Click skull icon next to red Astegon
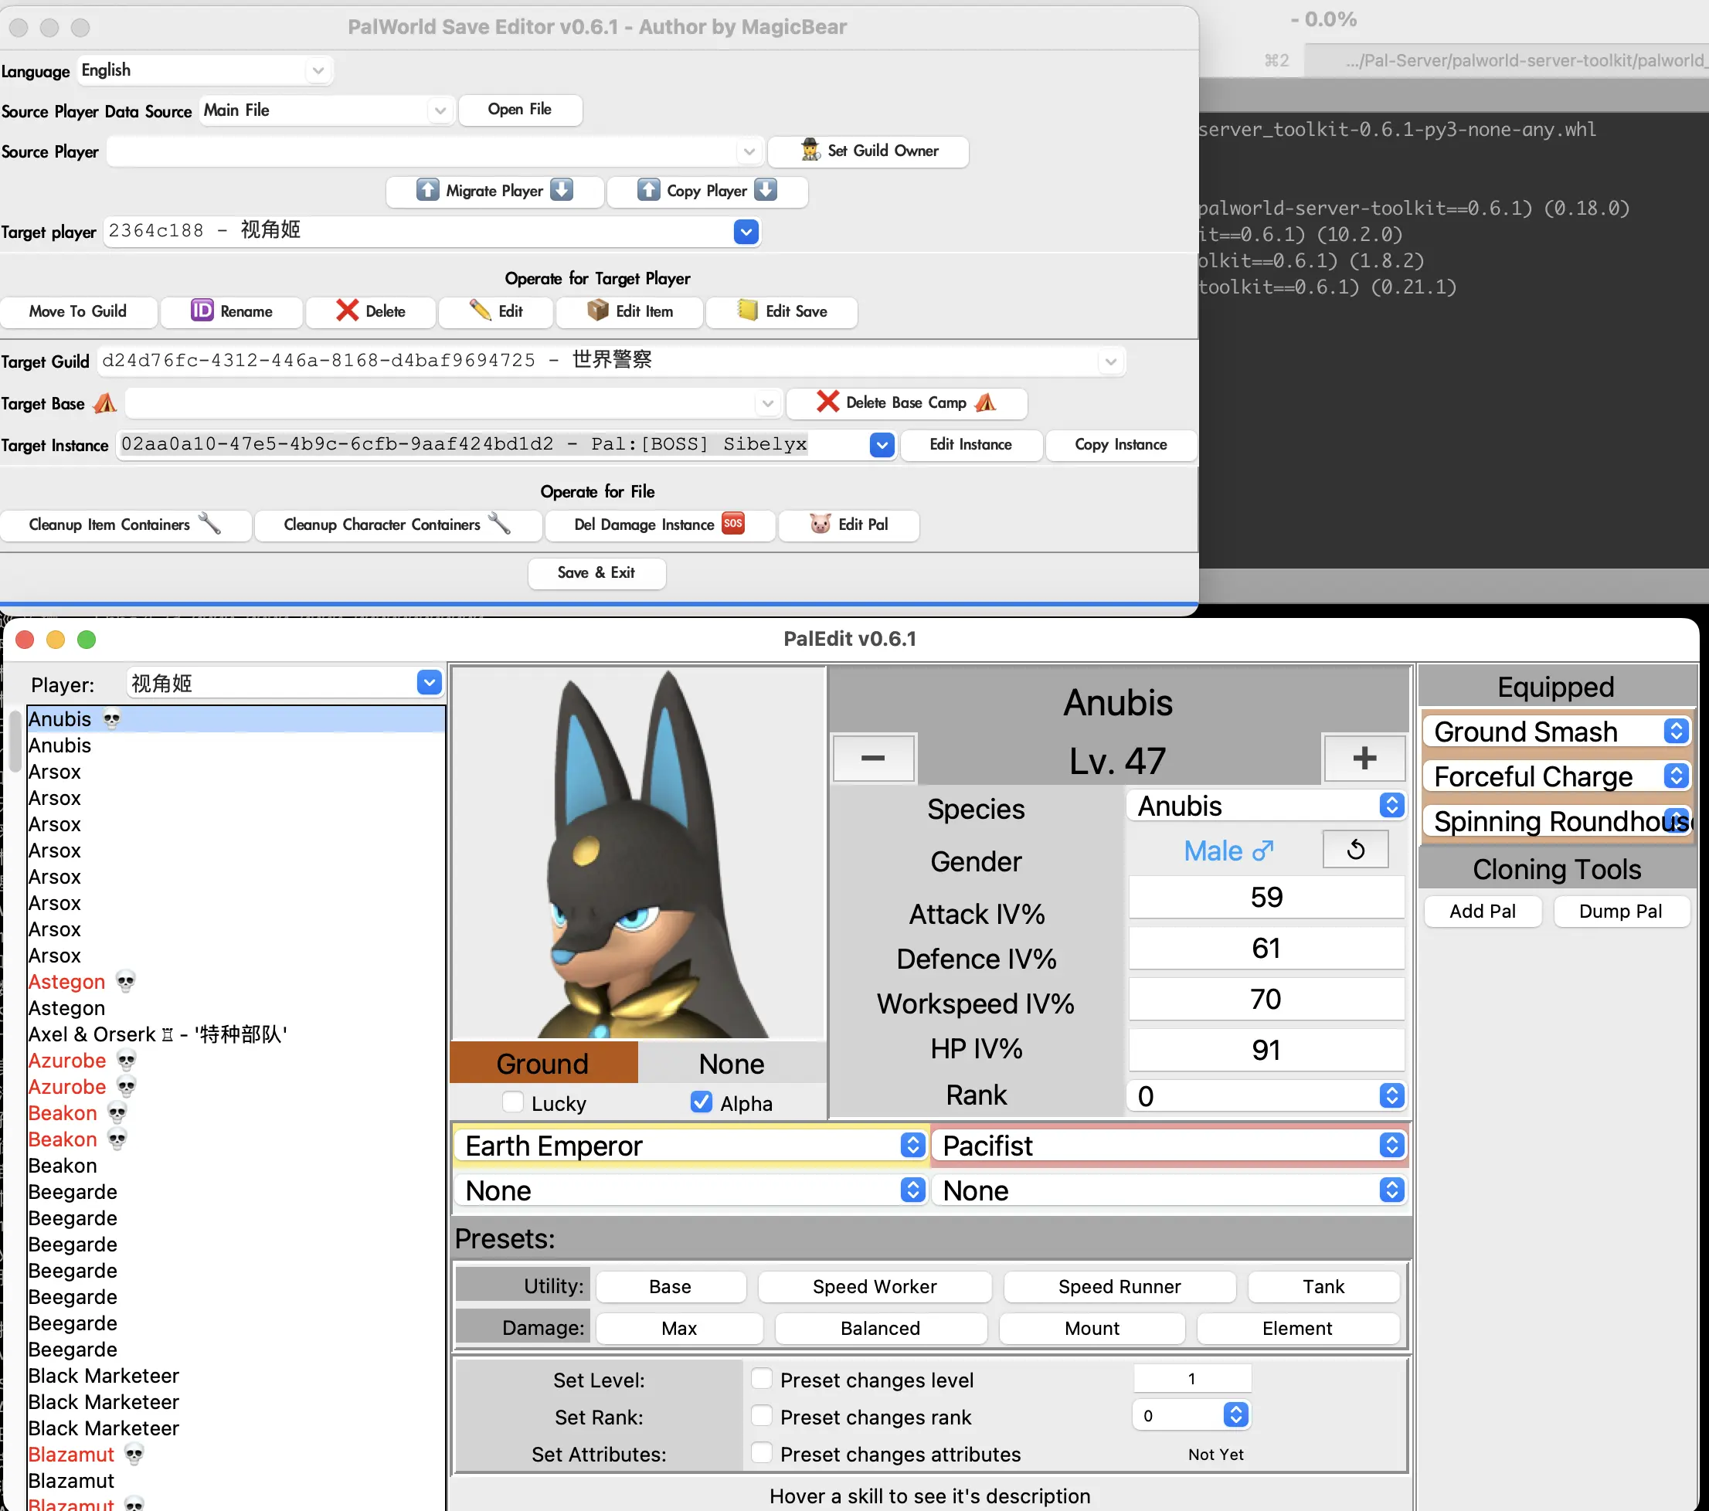 (x=125, y=982)
